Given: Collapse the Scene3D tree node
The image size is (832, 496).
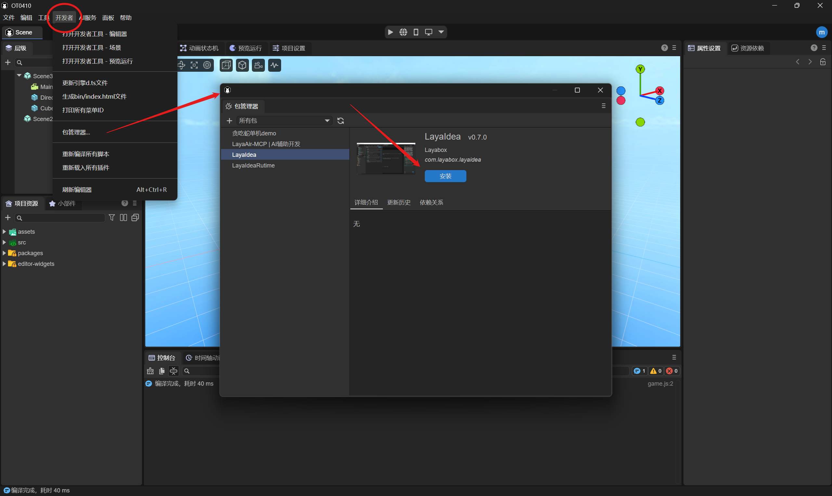Looking at the screenshot, I should point(19,76).
